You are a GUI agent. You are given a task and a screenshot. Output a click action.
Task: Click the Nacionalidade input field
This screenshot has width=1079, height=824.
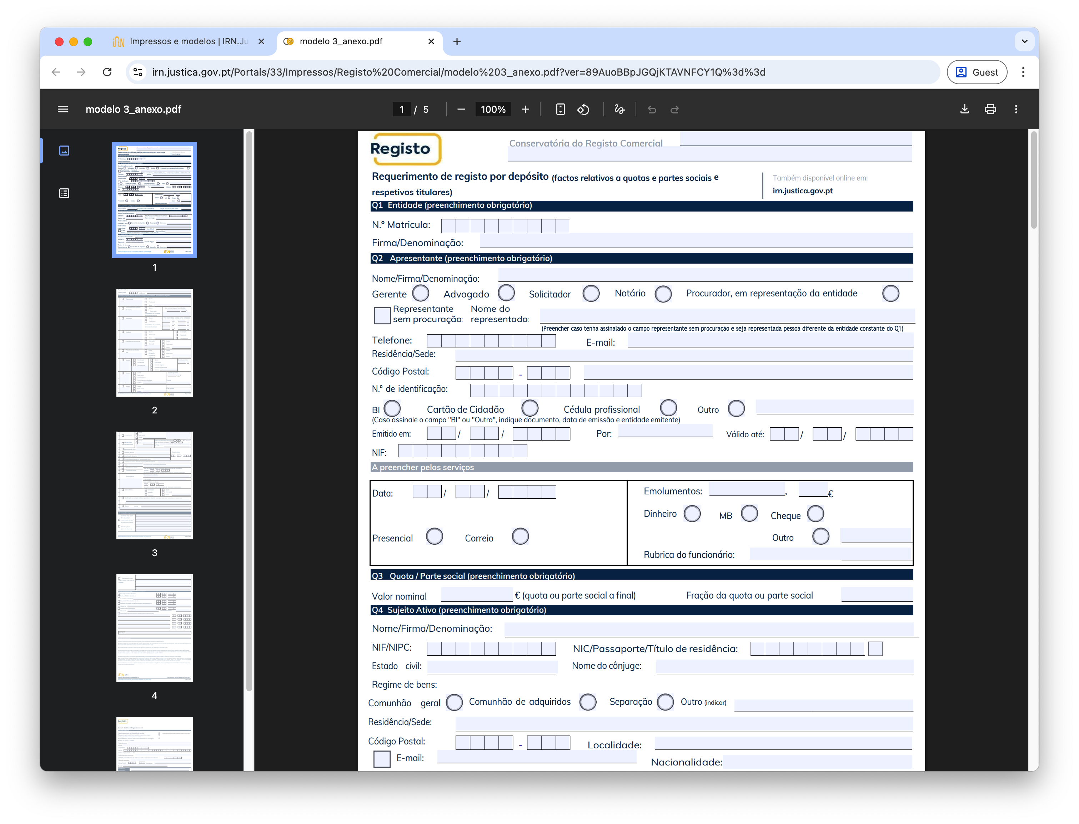pyautogui.click(x=817, y=763)
